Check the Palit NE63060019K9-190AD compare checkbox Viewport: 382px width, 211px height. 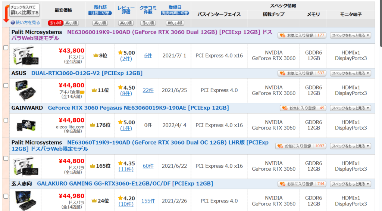point(6,48)
